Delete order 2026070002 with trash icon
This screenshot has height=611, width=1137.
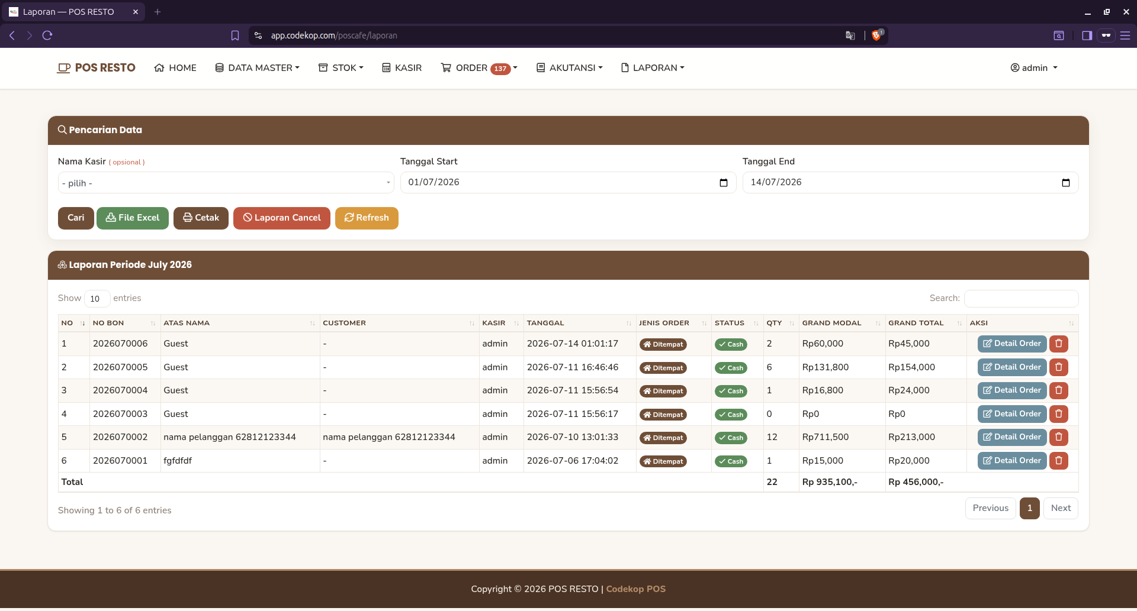point(1058,437)
